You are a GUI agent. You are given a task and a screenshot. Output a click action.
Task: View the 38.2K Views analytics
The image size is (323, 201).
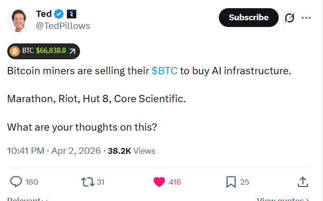coord(131,151)
